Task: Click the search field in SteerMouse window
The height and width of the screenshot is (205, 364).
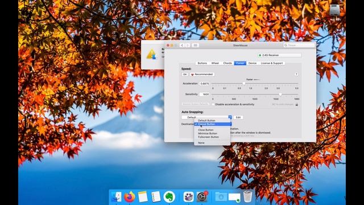Action: 299,46
